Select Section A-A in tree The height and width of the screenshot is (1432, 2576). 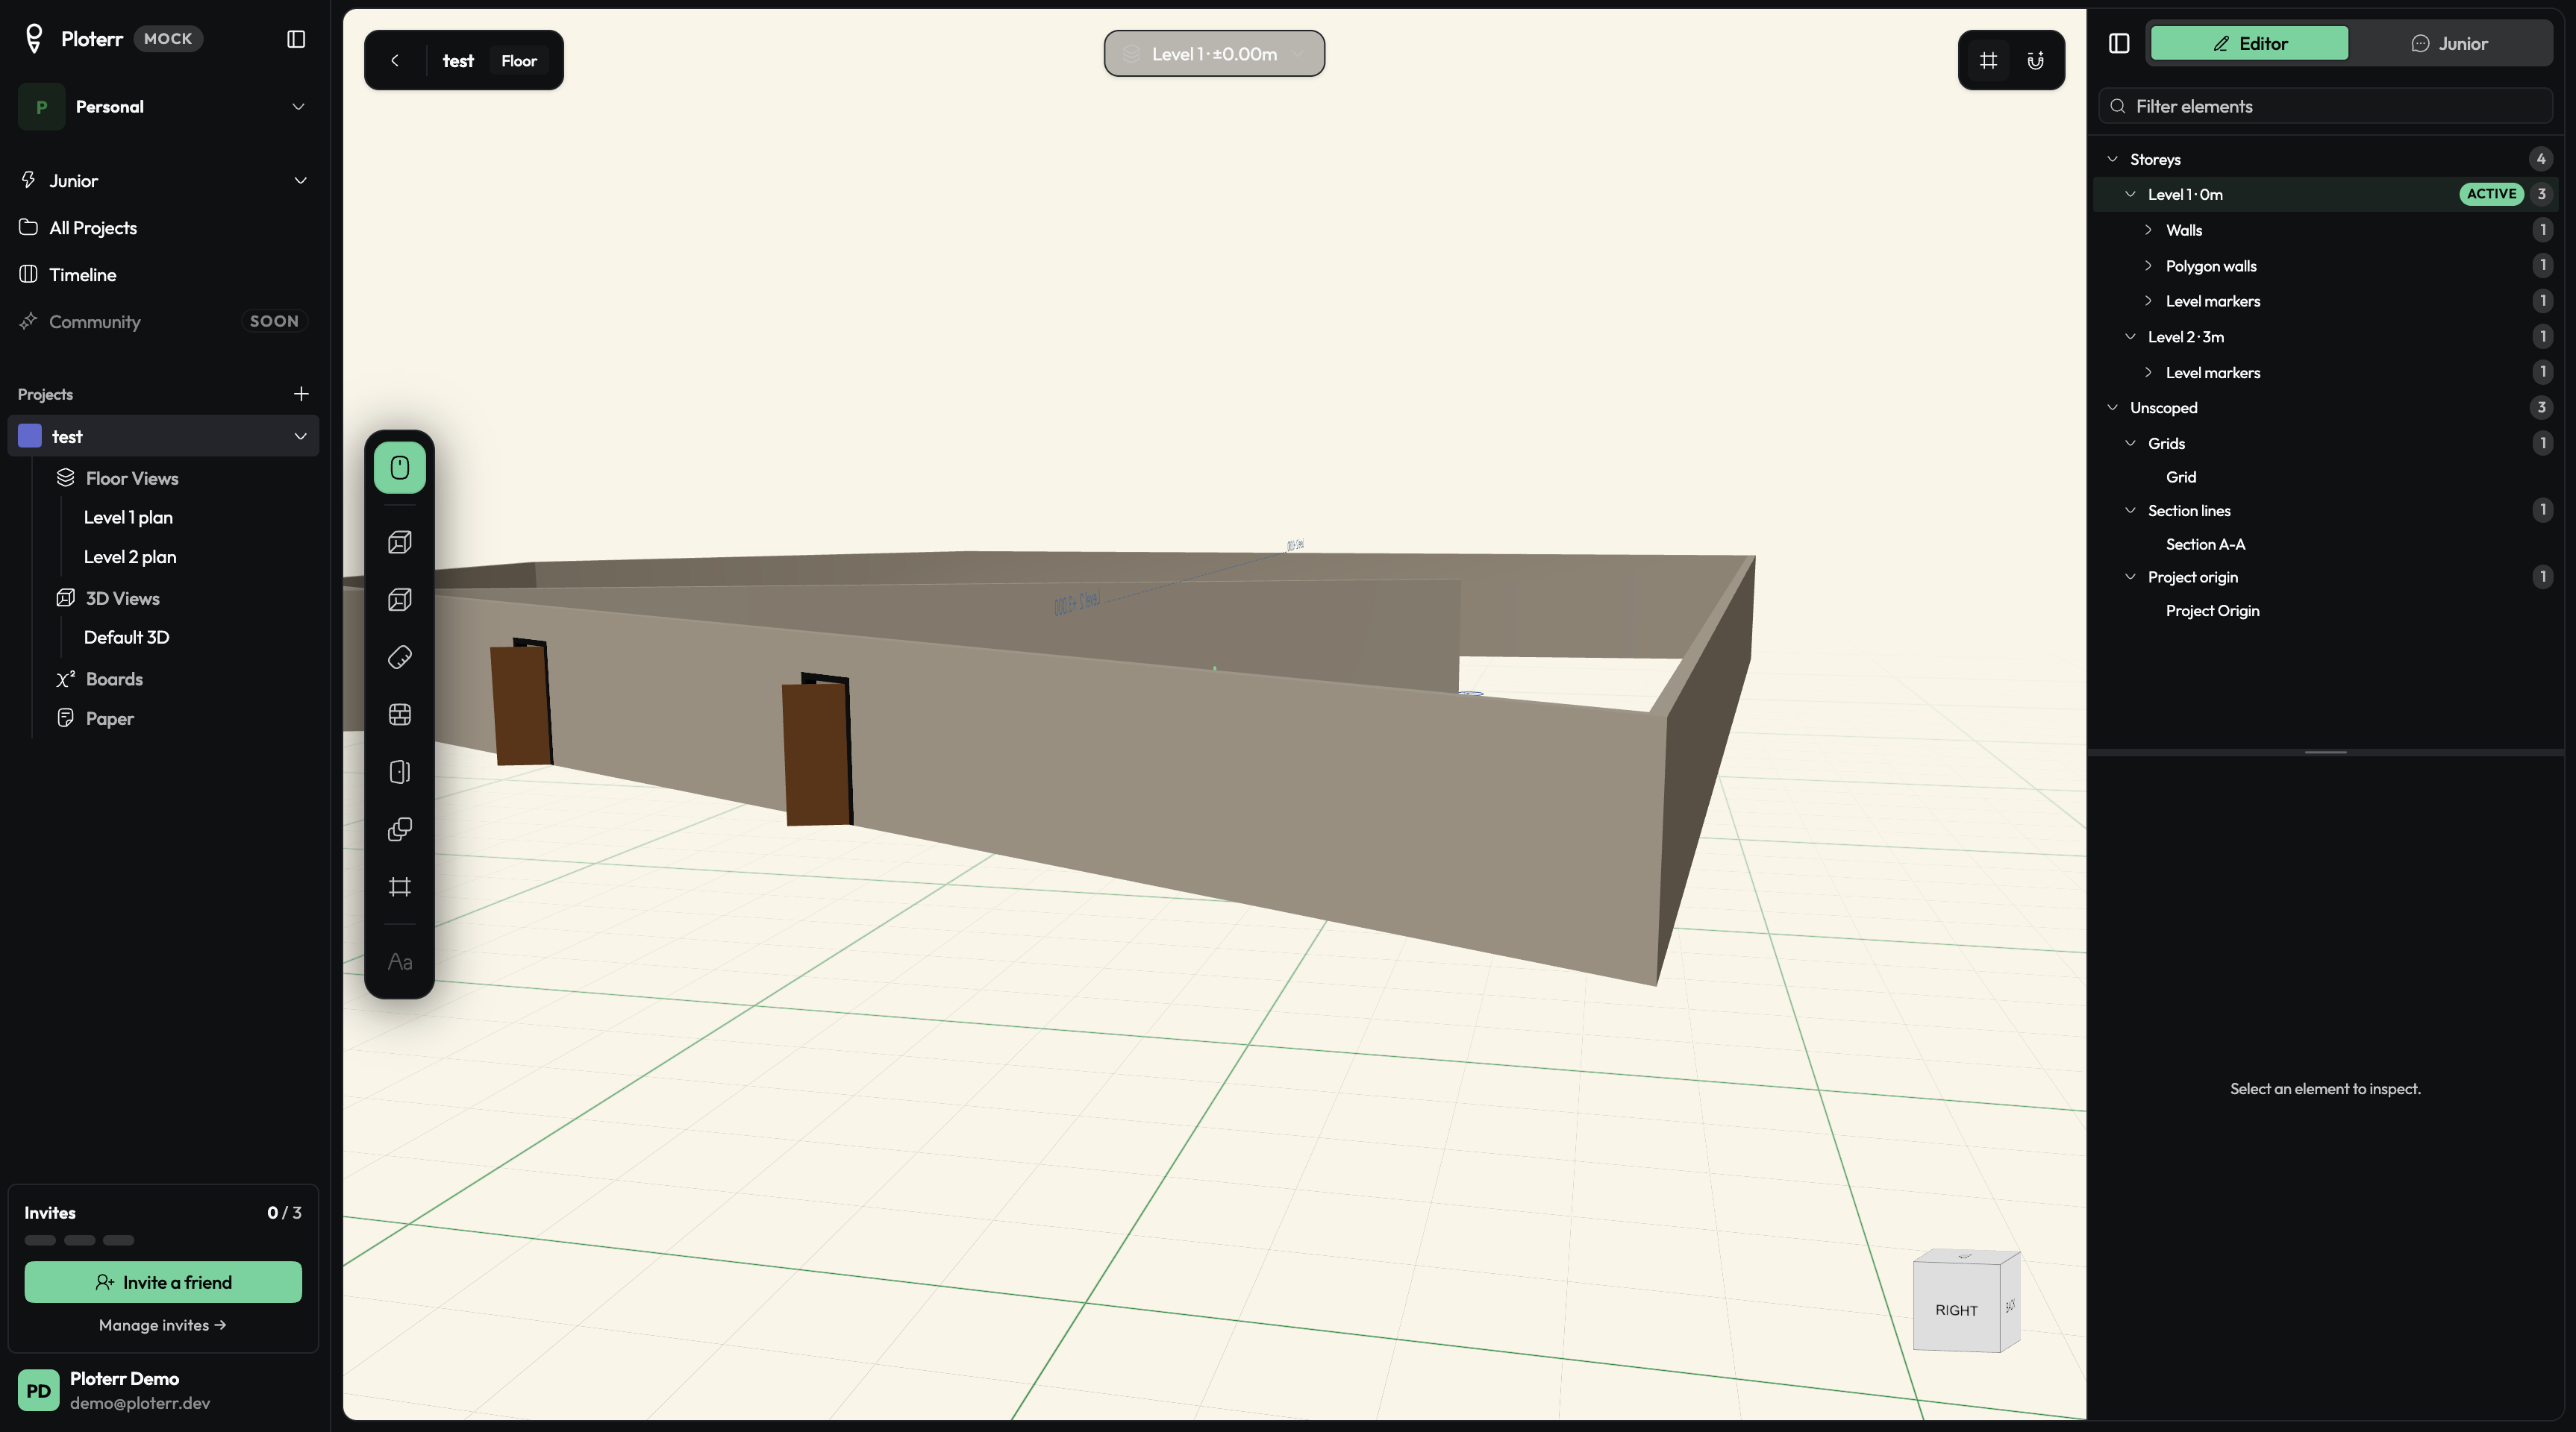point(2205,544)
